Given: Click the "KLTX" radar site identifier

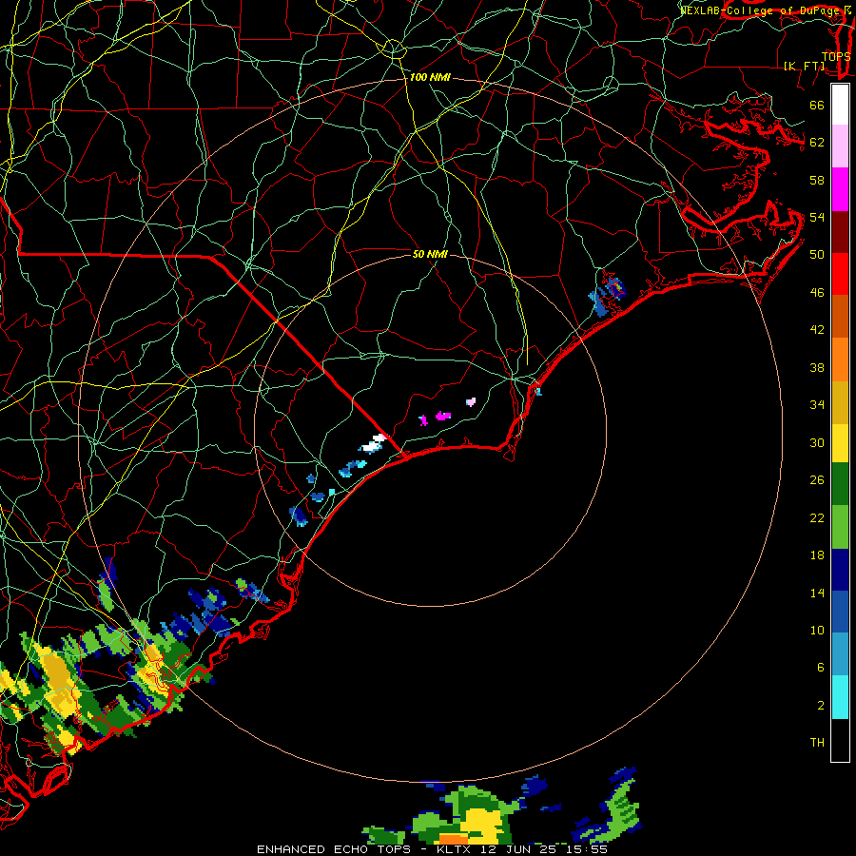Looking at the screenshot, I should [454, 849].
